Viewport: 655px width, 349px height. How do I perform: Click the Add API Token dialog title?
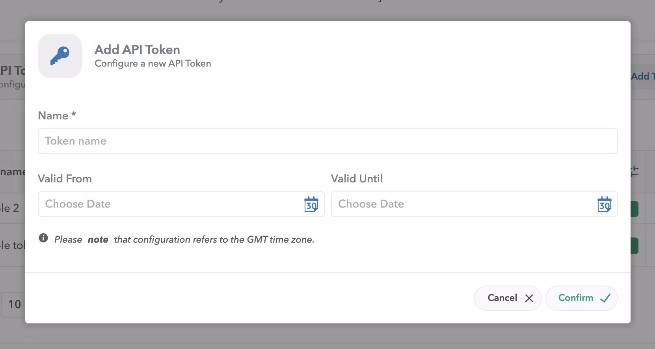pos(137,50)
